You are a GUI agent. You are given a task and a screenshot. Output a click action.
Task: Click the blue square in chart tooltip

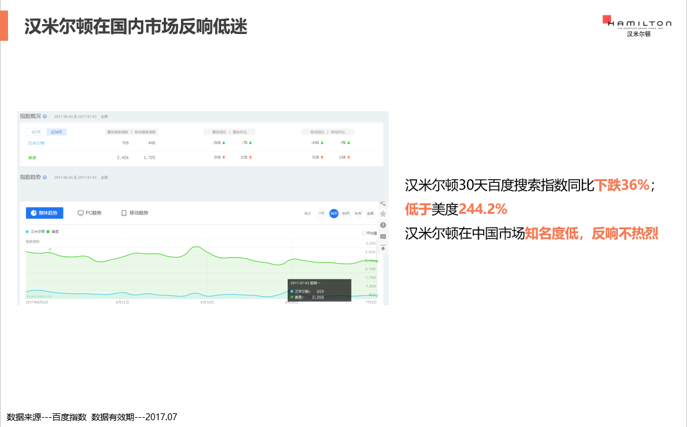292,292
